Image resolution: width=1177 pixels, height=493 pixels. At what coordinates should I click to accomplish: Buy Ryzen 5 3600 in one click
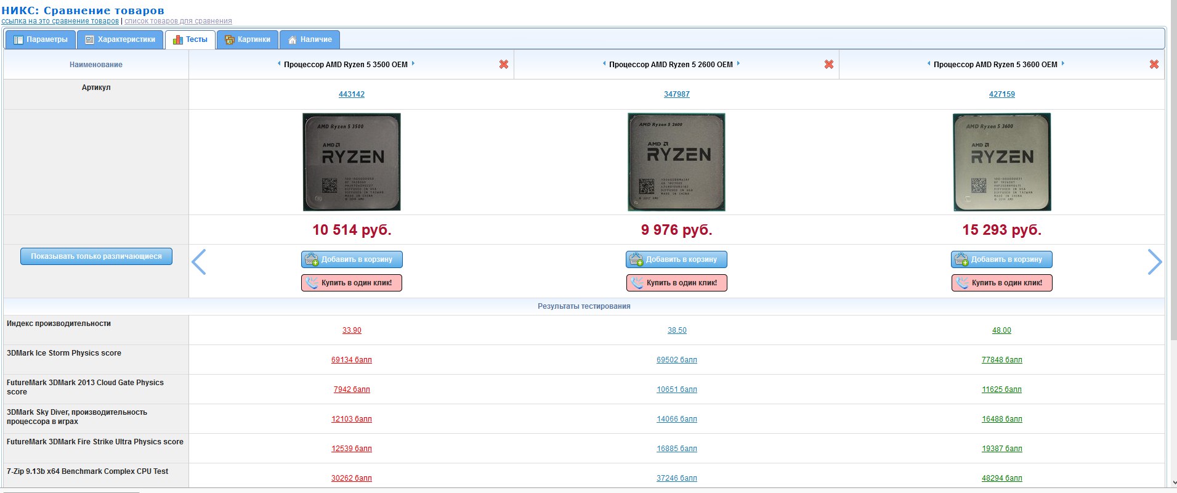coord(1001,283)
